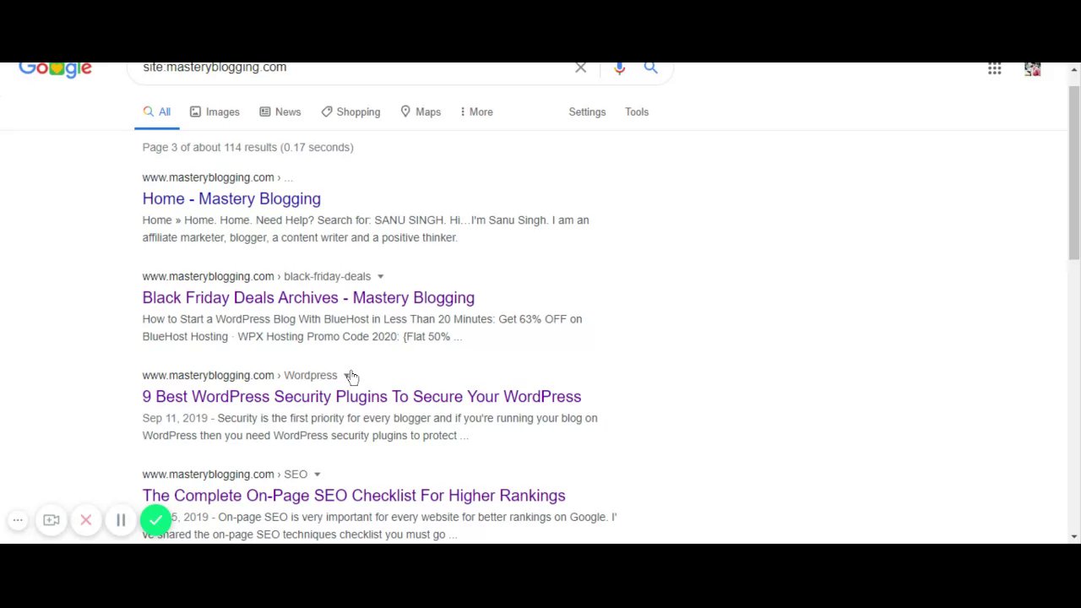Click into the search query field
1081x608 pixels.
coord(355,68)
